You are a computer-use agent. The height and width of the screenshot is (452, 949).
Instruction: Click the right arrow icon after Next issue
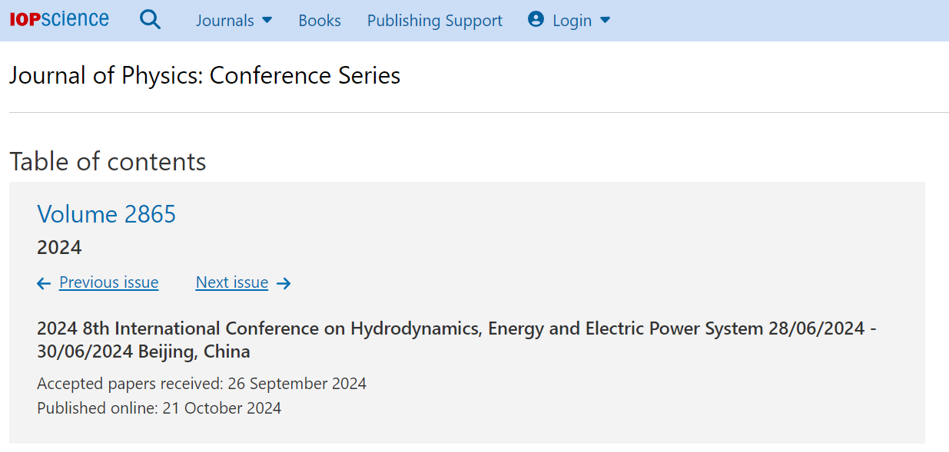coord(284,284)
